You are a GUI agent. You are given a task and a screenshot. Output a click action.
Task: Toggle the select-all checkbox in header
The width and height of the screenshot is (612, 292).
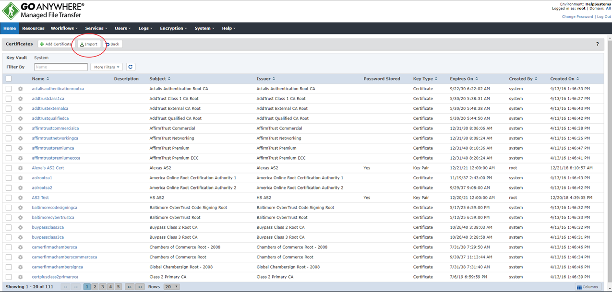9,79
